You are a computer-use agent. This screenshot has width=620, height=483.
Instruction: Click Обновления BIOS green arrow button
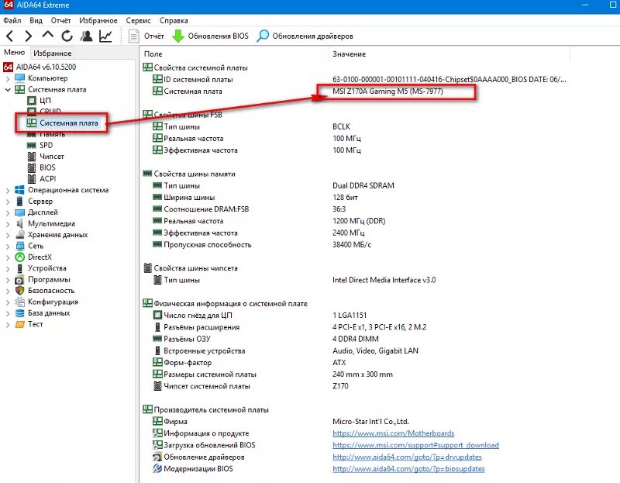pos(210,36)
